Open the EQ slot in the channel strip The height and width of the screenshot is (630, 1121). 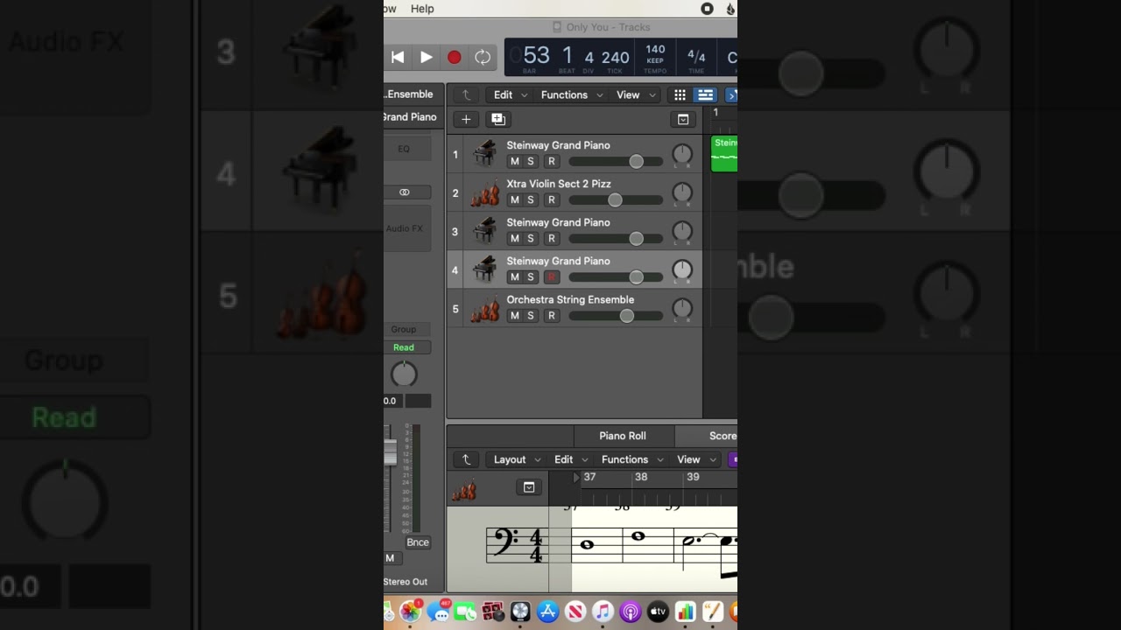(x=404, y=149)
